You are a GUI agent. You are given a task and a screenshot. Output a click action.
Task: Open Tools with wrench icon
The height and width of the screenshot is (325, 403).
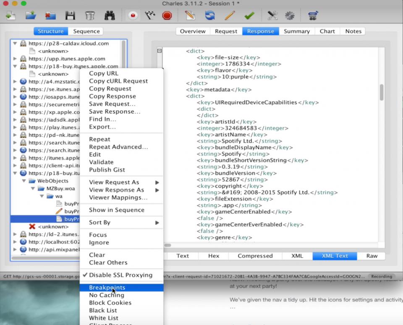tap(272, 16)
